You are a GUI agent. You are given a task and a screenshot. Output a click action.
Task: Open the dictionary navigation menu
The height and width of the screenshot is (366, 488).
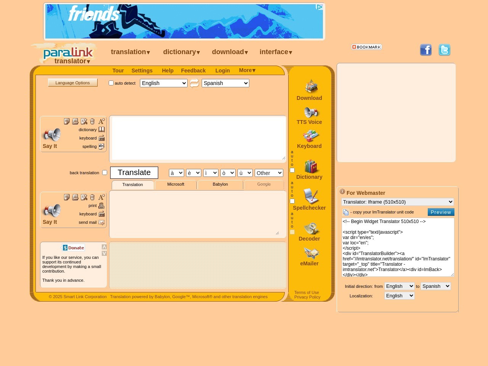tap(182, 52)
